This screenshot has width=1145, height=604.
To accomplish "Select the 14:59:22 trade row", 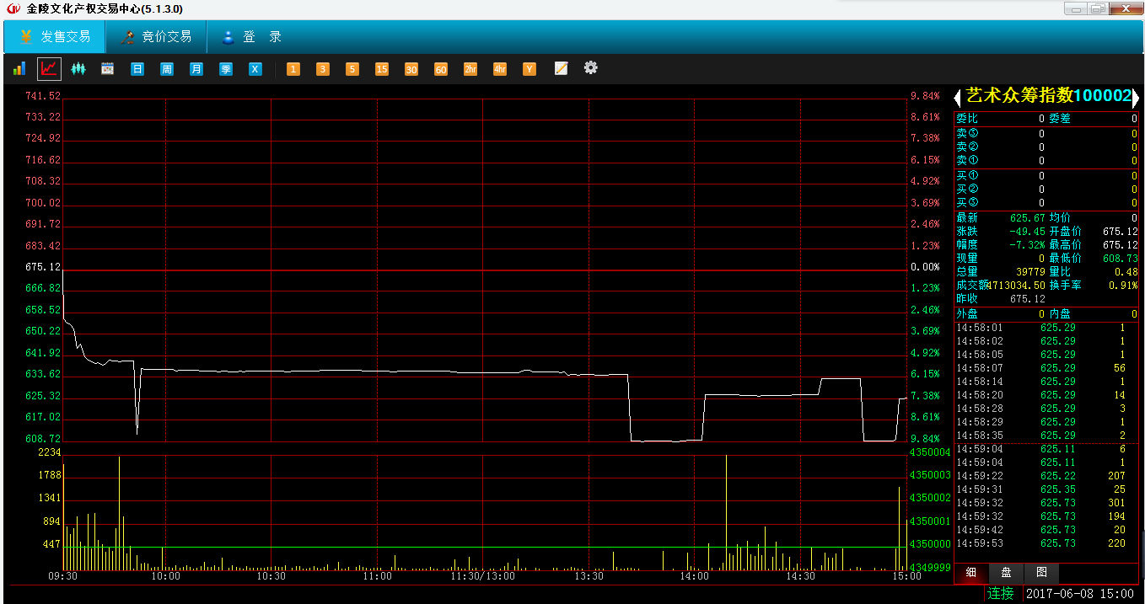I will point(1046,476).
